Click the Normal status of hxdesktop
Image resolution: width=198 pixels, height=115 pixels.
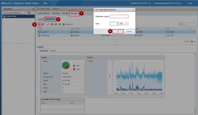click(75, 36)
